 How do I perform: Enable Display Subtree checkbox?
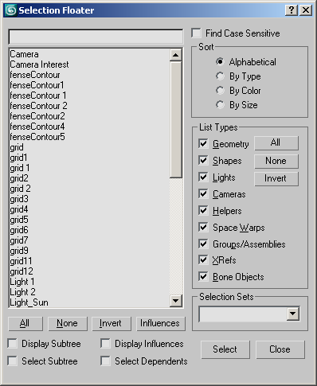(13, 343)
